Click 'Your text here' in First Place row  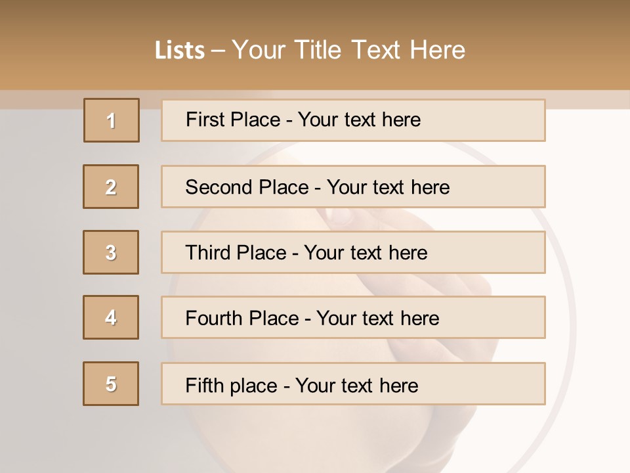(359, 120)
